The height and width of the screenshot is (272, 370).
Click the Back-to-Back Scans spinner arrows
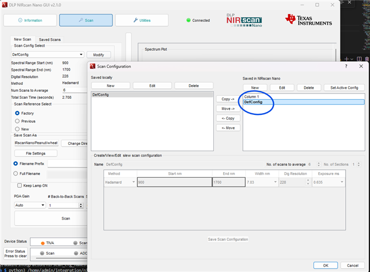(81, 205)
